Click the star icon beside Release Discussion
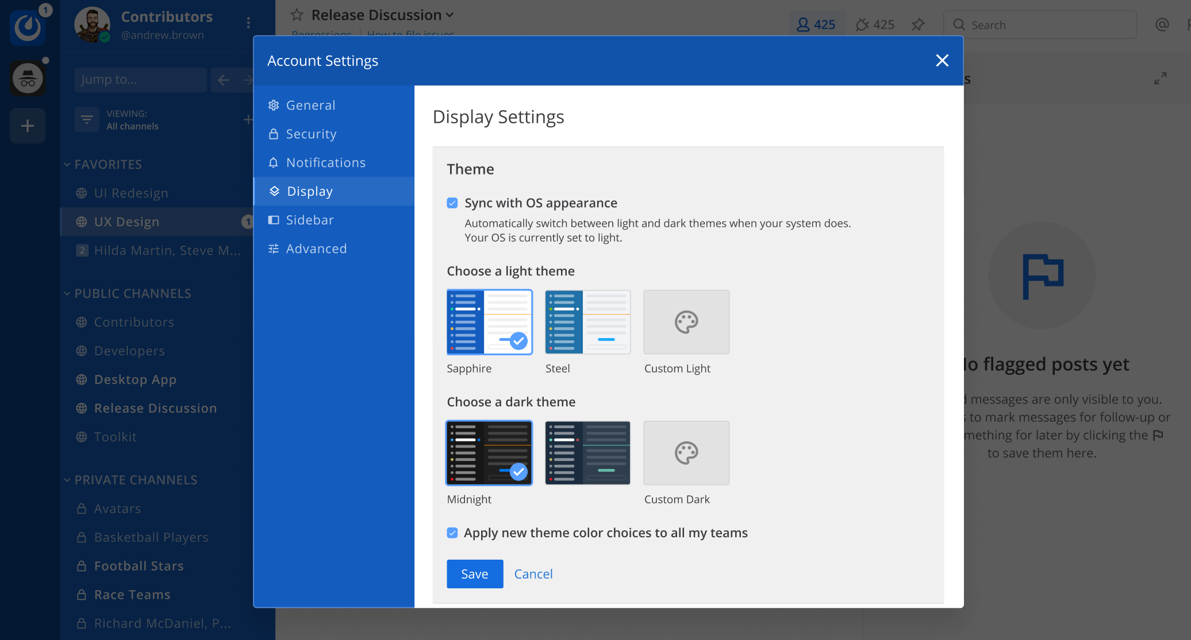The height and width of the screenshot is (640, 1191). [x=297, y=15]
